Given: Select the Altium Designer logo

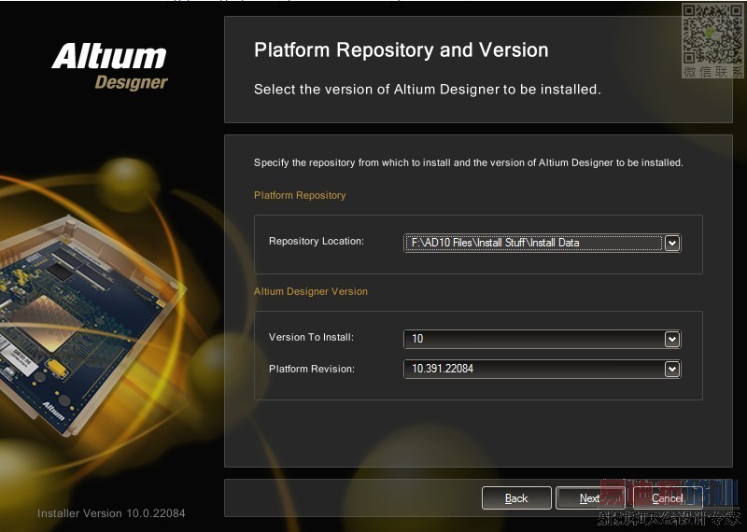Looking at the screenshot, I should pos(110,66).
